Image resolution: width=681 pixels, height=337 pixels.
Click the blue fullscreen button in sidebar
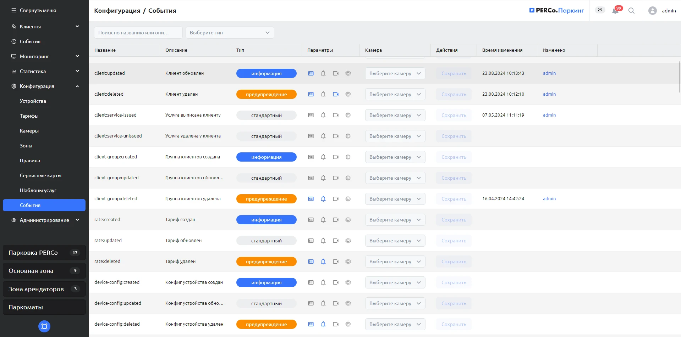tap(44, 326)
